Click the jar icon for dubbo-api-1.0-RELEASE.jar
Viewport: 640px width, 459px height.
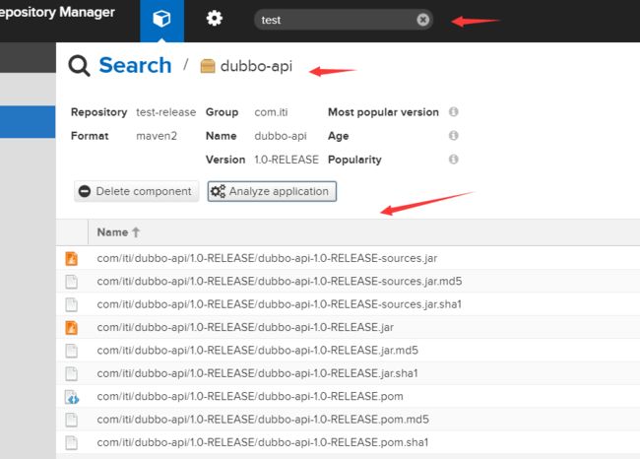[72, 328]
